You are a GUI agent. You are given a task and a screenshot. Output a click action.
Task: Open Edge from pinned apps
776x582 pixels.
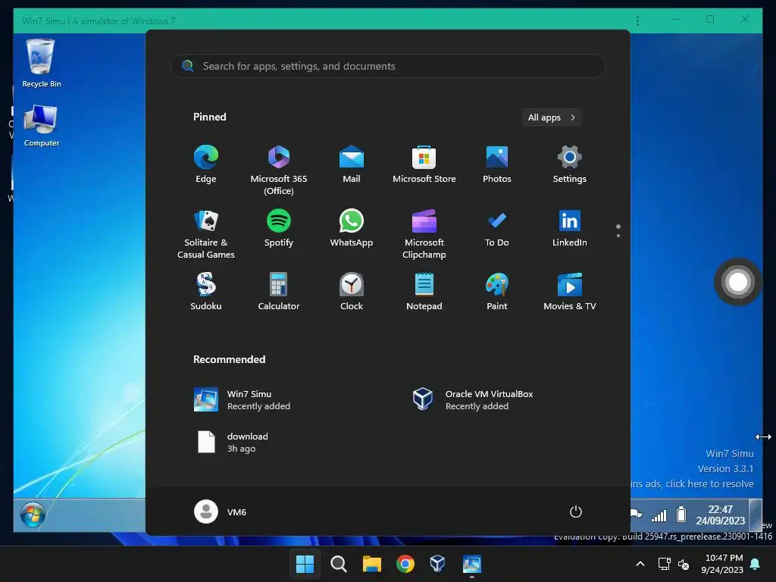coord(206,164)
